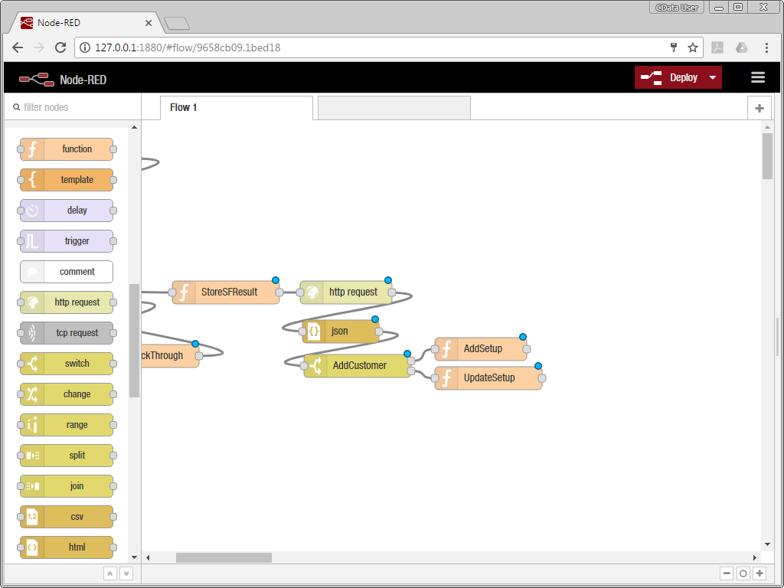Screen dimensions: 784x588
Task: Pick the csv node from the palette
Action: click(67, 517)
